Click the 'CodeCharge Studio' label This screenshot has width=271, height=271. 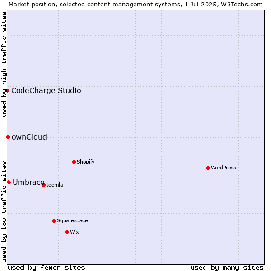click(47, 91)
